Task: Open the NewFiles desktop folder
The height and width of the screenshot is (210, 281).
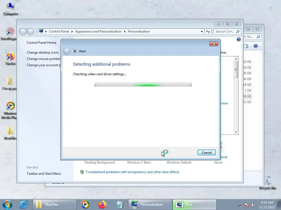Action: pos(10,133)
